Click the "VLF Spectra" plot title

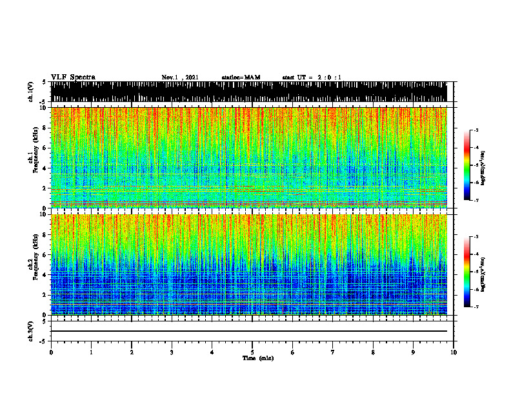[73, 77]
